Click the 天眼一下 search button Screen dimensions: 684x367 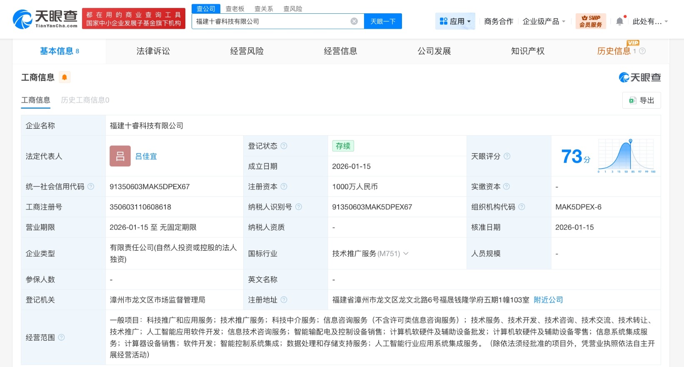(x=383, y=21)
